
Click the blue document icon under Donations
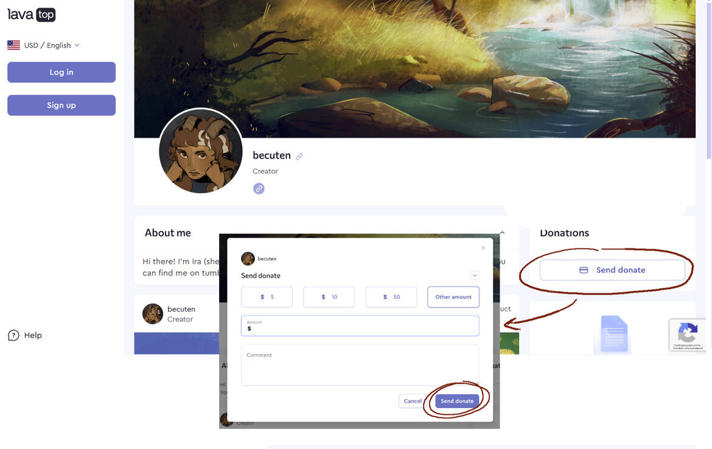[614, 334]
